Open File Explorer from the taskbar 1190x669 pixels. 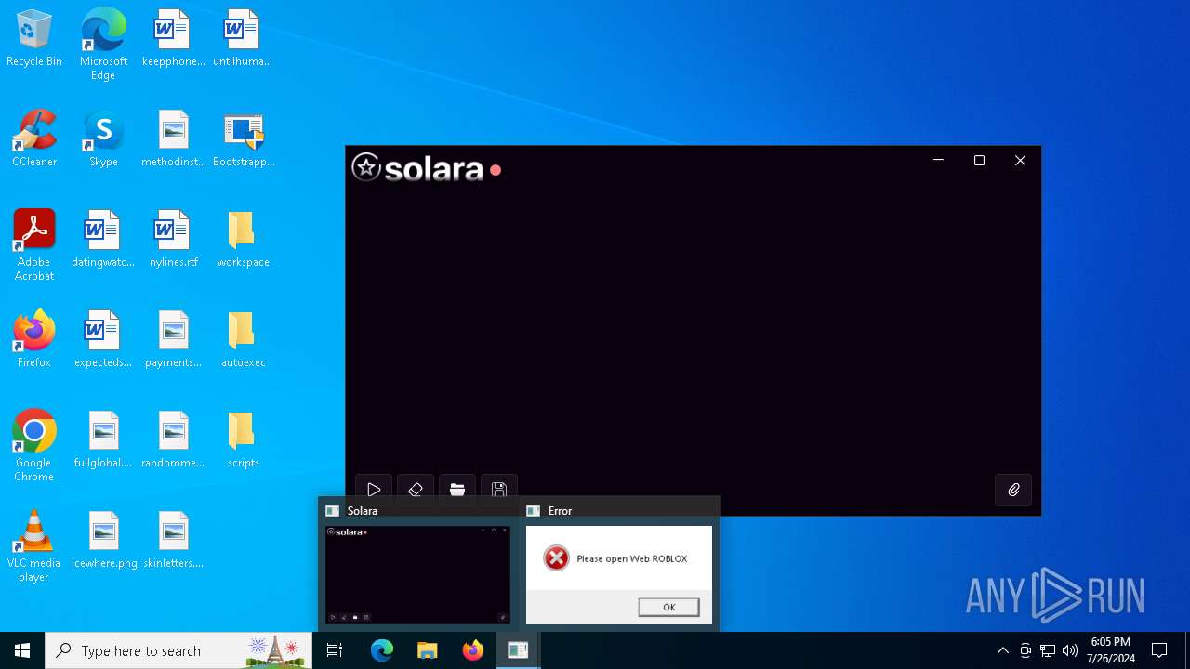pos(428,650)
